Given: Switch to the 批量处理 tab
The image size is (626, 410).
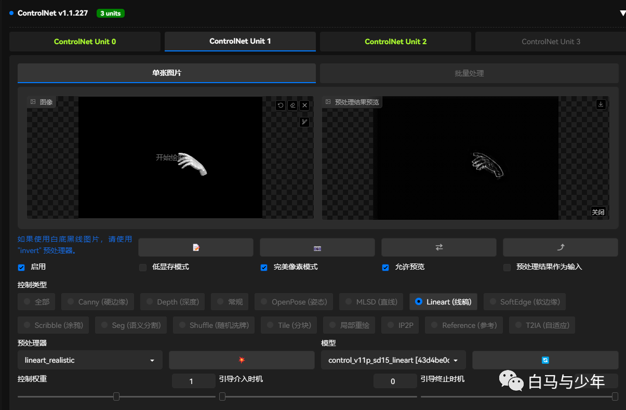Looking at the screenshot, I should (469, 73).
